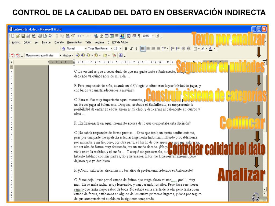The width and height of the screenshot is (275, 206).
Task: Click the Paste clipboard icon
Action: tap(67, 36)
